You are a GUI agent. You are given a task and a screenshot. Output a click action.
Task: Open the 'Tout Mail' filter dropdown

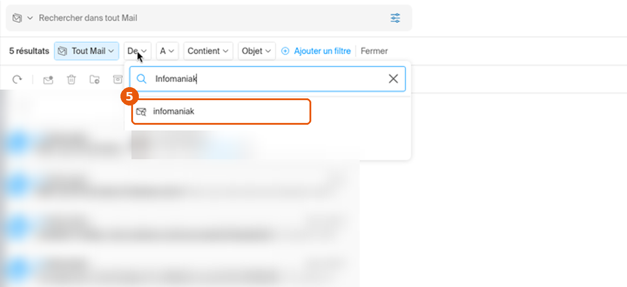pyautogui.click(x=86, y=51)
